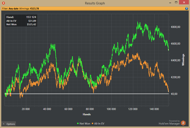Click the All-In EV $31,89 value
The width and height of the screenshot is (190, 128).
pos(32,21)
